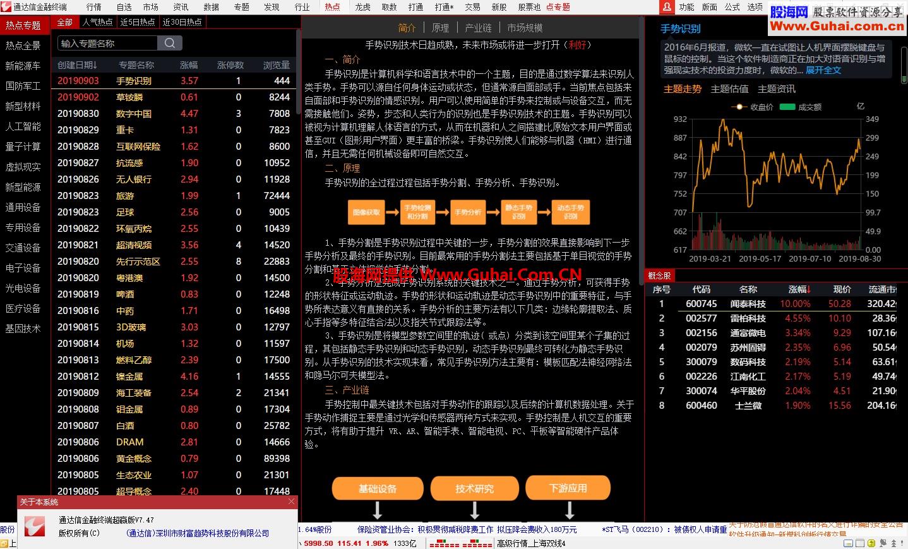
Task: Click the 动态手势识别 flow chart box
Action: coord(571,212)
